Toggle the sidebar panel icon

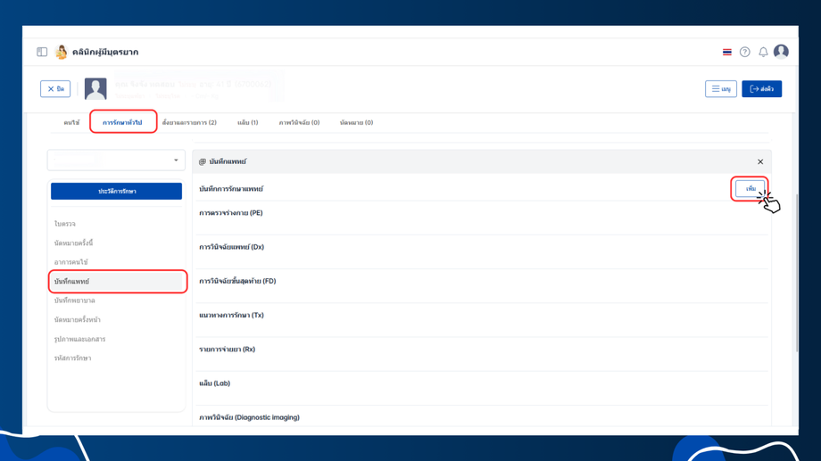(x=42, y=52)
